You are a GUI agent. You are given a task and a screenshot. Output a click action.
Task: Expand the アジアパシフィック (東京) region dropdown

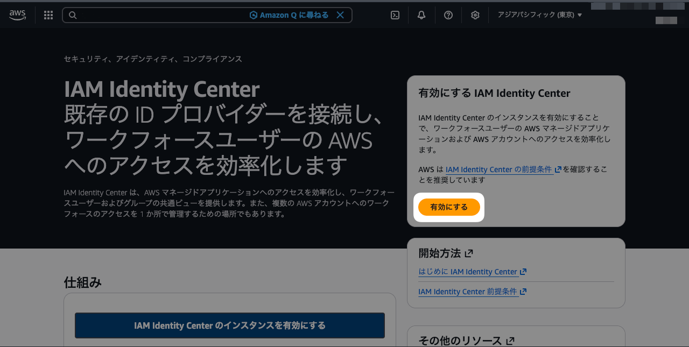point(540,15)
